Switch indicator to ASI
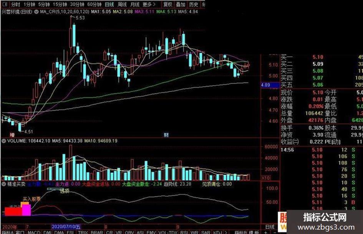This screenshot has height=234, width=363. point(140,232)
